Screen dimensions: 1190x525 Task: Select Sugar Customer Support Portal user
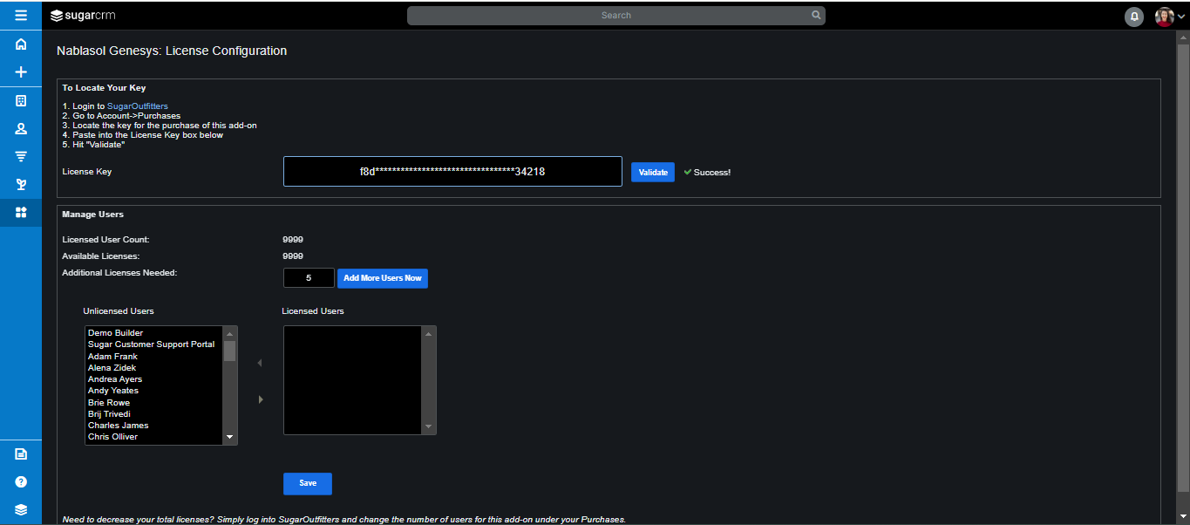(154, 344)
